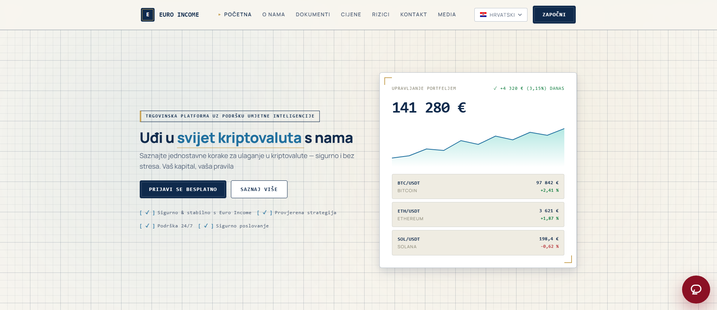717x310 pixels.
Task: Click the "Provjerena strategija" text
Action: pos(305,213)
